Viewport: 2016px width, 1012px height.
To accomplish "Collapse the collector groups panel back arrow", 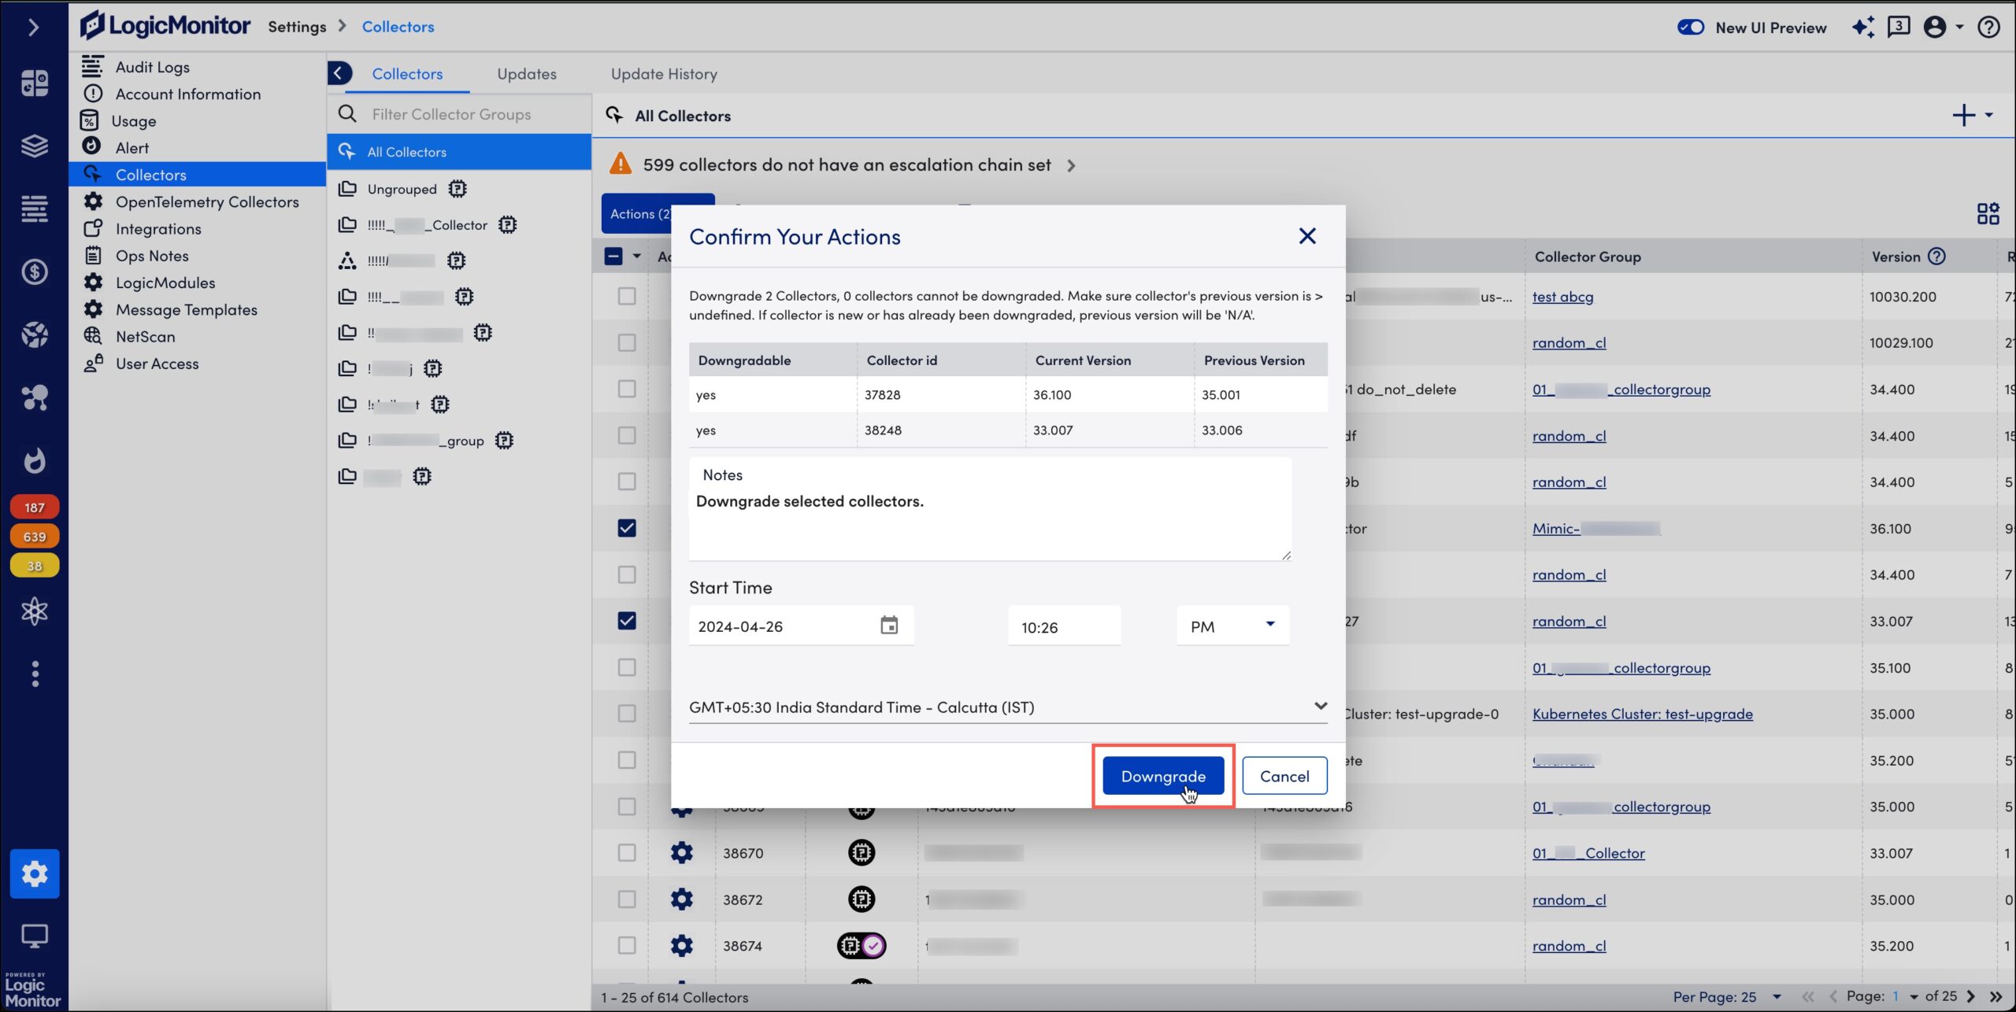I will (339, 73).
